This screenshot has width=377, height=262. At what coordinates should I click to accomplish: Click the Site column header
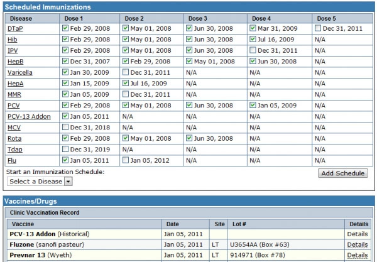click(x=219, y=224)
